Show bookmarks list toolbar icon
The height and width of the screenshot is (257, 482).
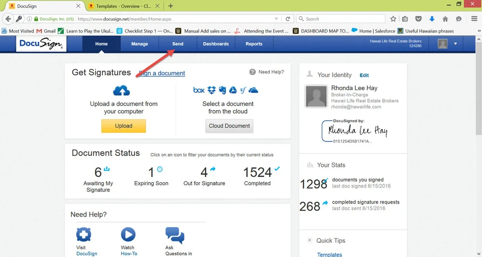405,19
